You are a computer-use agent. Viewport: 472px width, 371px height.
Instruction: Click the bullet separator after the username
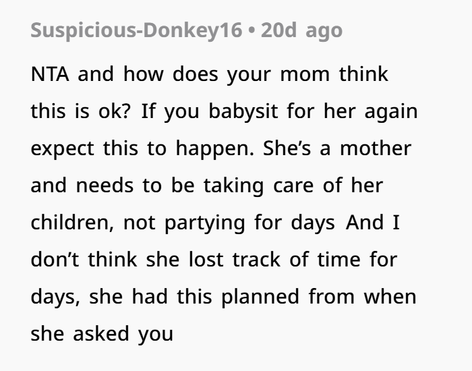tap(252, 31)
